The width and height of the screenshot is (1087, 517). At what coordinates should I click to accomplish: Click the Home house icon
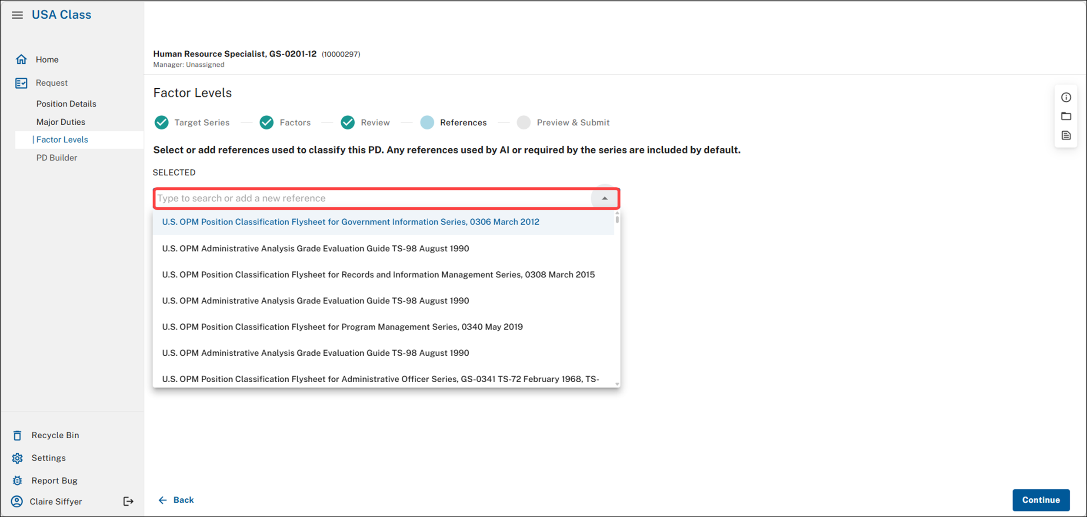coord(21,60)
